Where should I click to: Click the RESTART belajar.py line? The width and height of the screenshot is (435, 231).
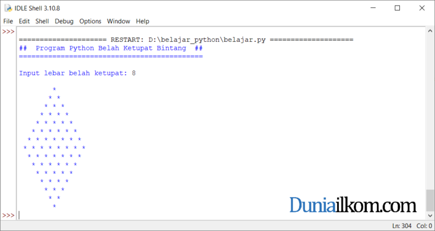pyautogui.click(x=186, y=40)
